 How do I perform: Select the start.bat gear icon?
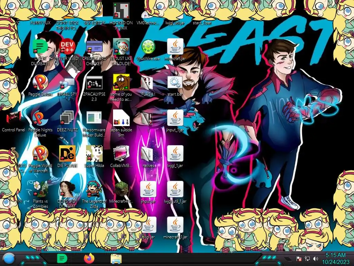click(175, 82)
